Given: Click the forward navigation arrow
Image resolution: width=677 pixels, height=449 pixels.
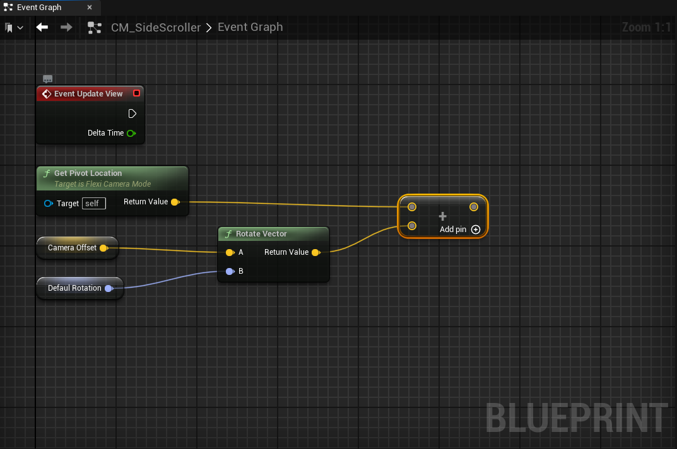Looking at the screenshot, I should pos(66,27).
